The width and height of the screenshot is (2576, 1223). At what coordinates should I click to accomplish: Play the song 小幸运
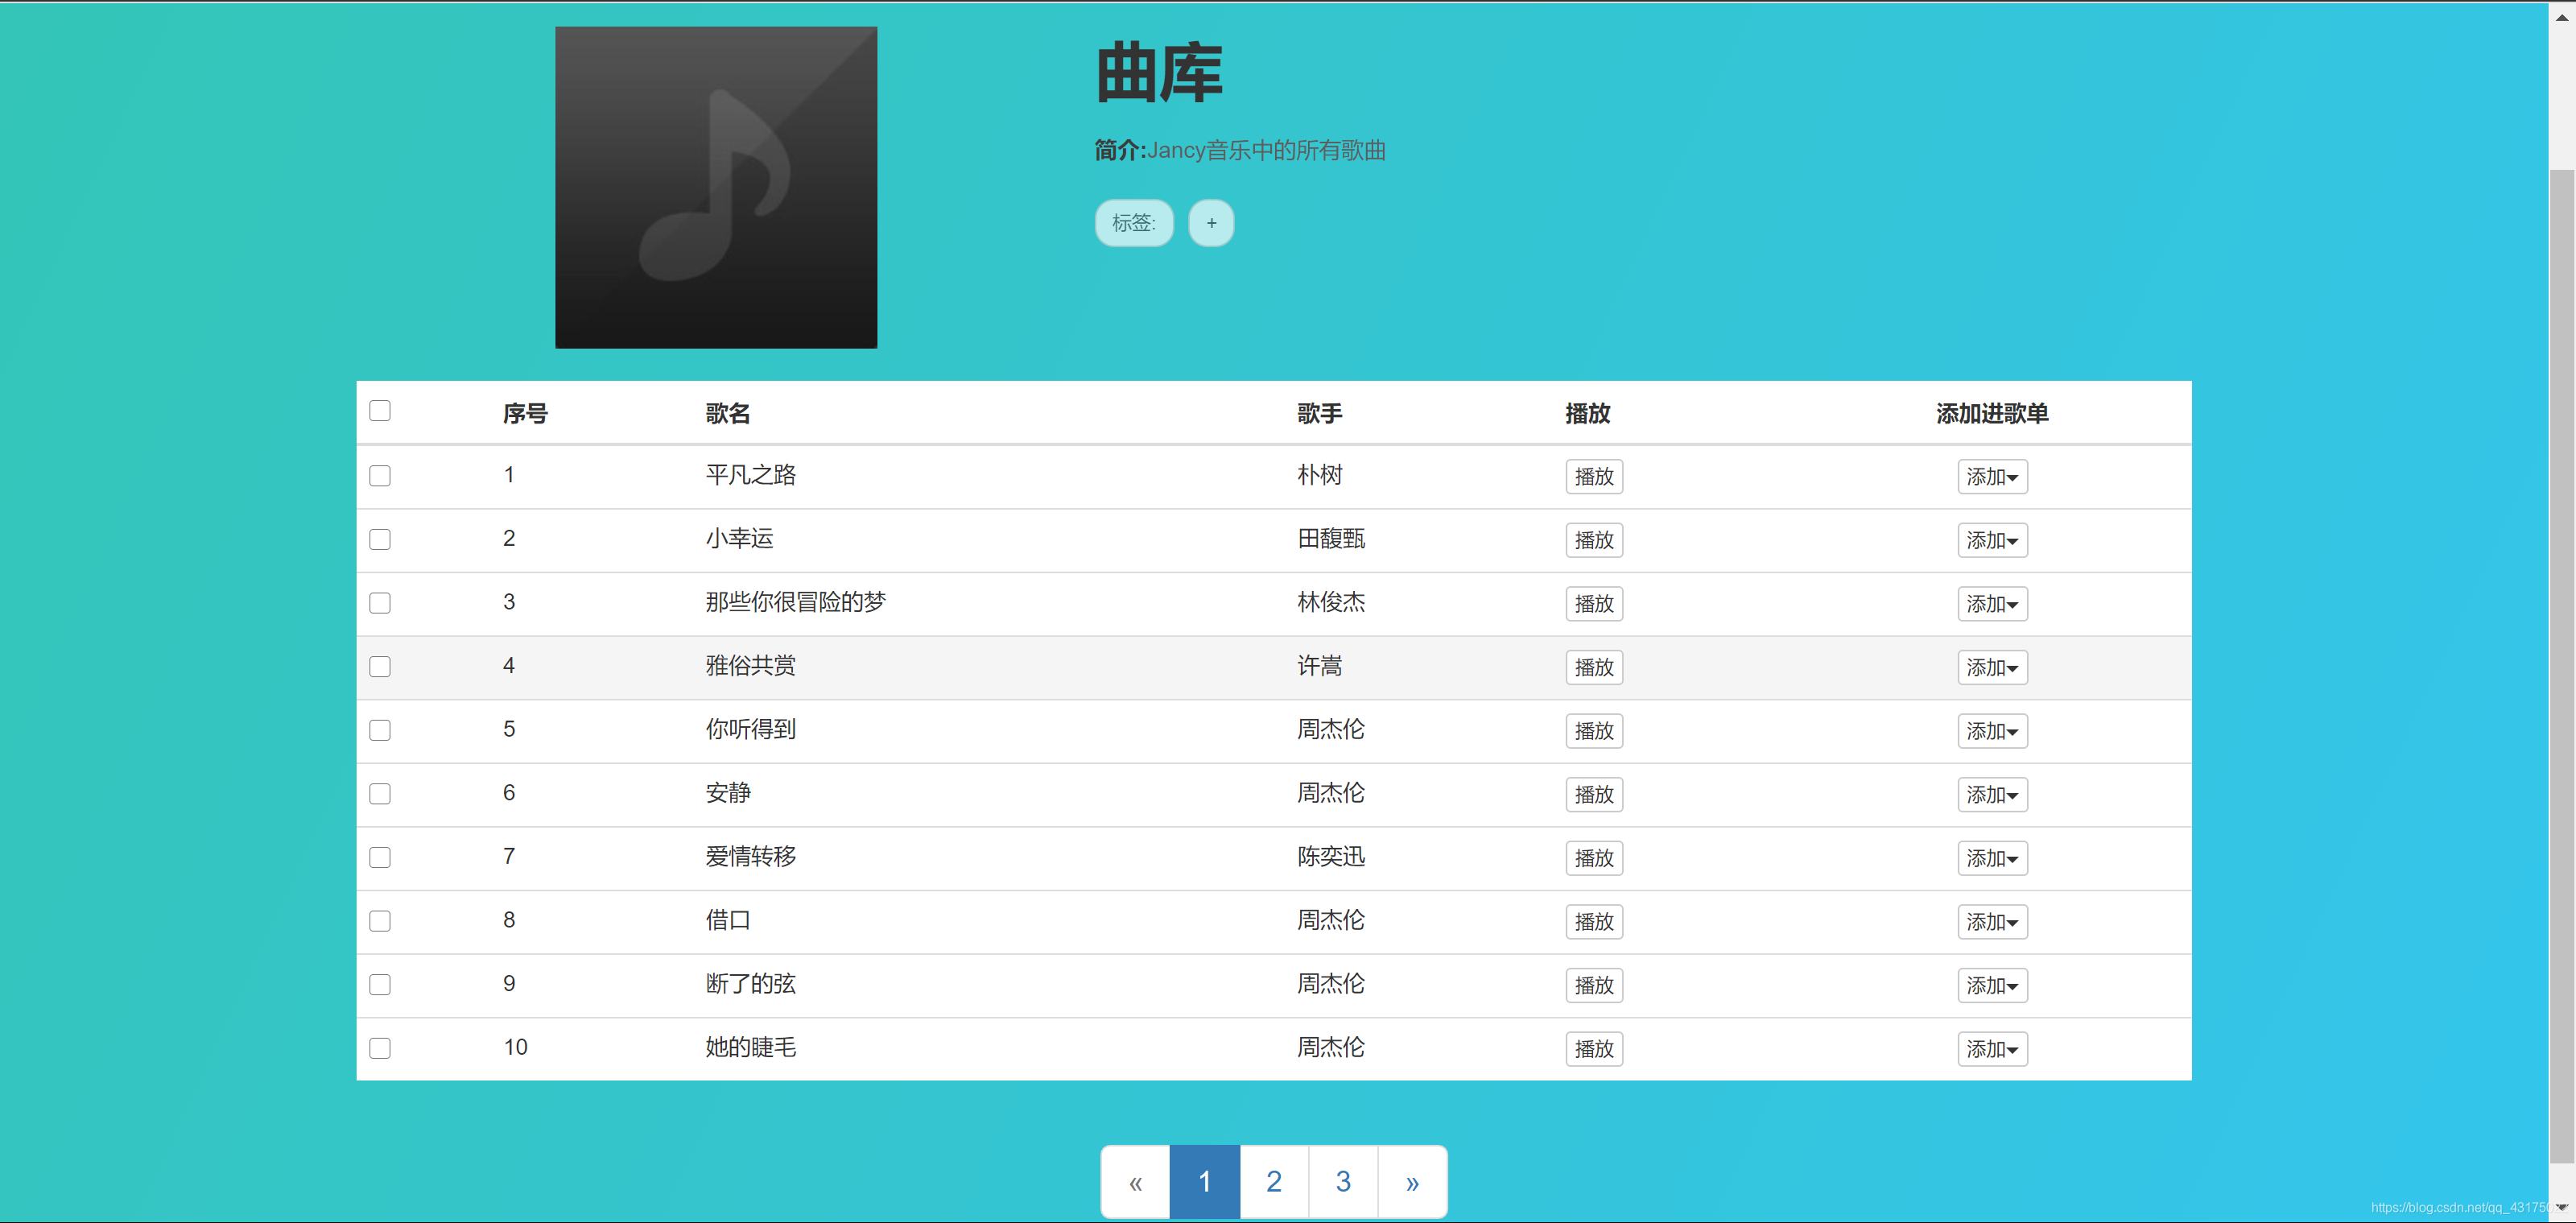[1594, 540]
